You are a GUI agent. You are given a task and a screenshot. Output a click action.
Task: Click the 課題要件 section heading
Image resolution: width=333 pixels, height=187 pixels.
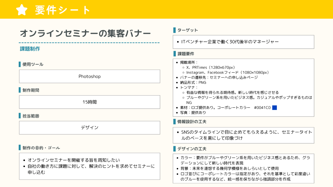pyautogui.click(x=186, y=54)
